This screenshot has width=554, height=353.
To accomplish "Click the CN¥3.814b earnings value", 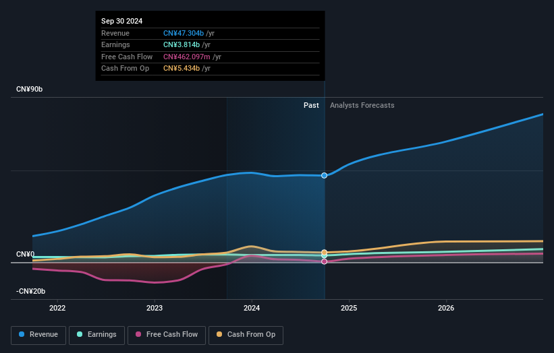I will point(182,44).
